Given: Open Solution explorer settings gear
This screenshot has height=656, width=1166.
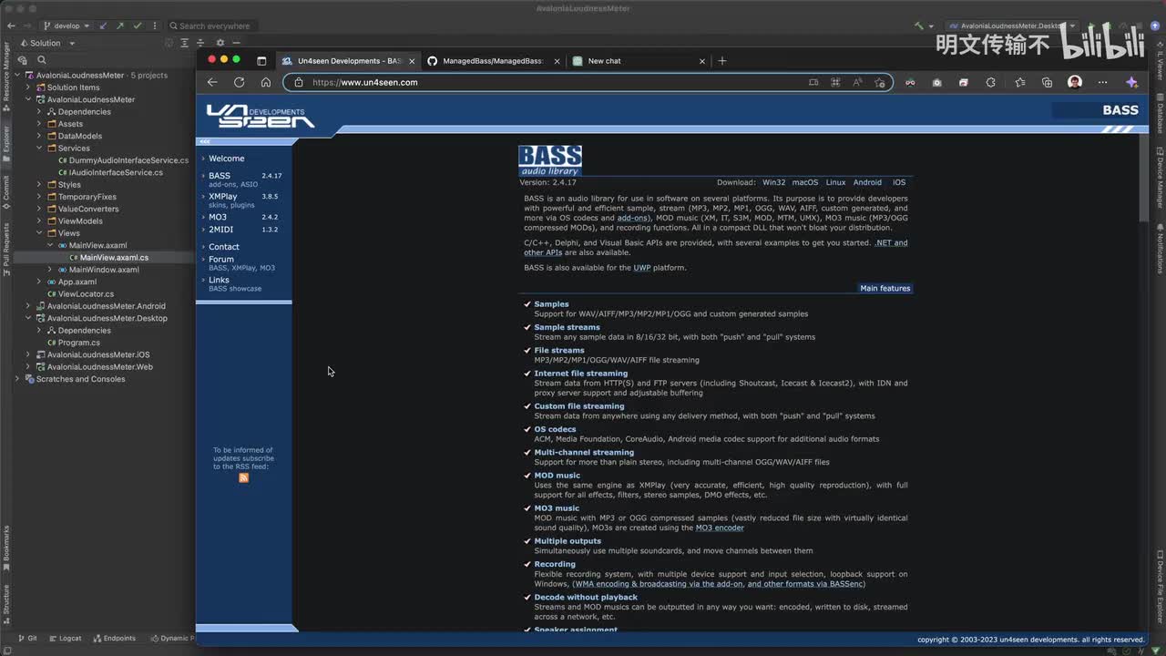Looking at the screenshot, I should click(220, 43).
